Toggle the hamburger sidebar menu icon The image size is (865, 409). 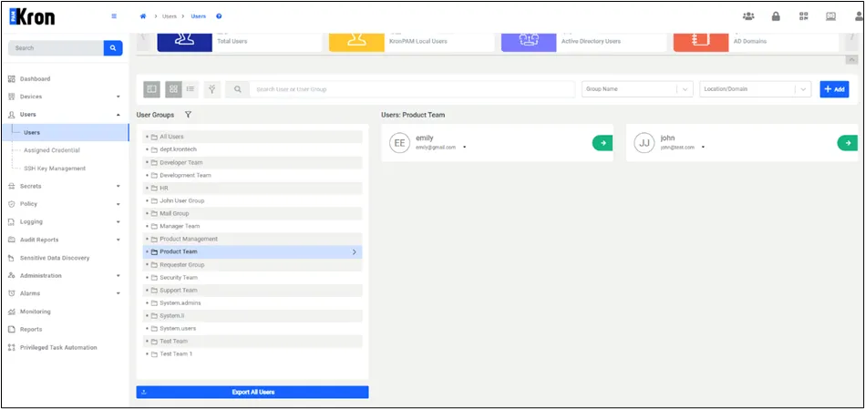click(114, 16)
